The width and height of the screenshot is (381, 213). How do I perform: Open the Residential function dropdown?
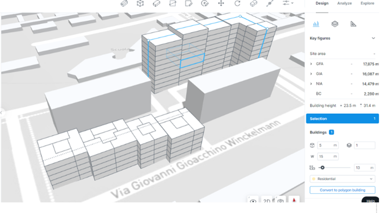[x=342, y=179]
